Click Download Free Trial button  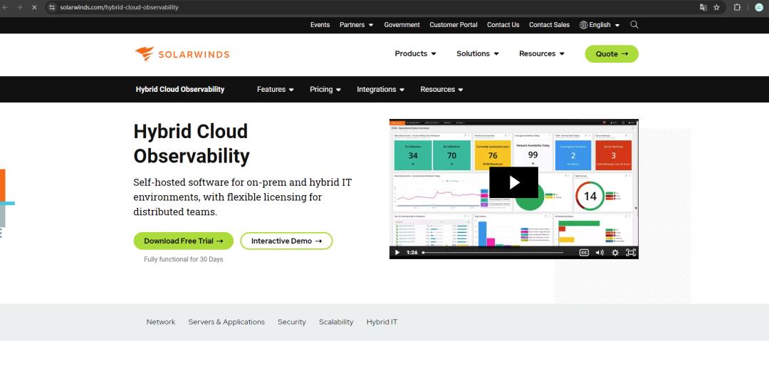(184, 241)
